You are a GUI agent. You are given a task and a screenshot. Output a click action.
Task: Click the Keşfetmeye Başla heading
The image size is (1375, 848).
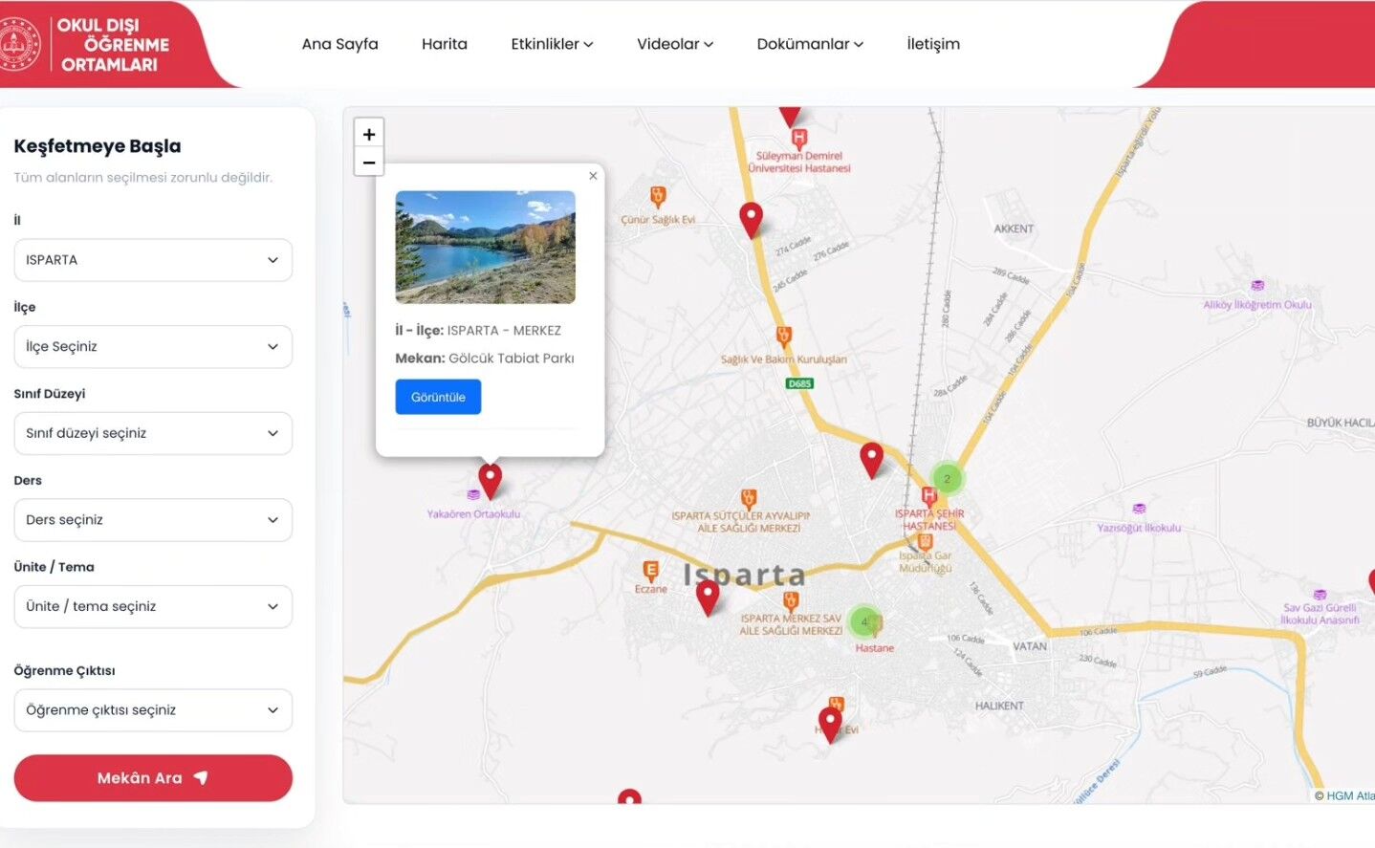(x=98, y=146)
